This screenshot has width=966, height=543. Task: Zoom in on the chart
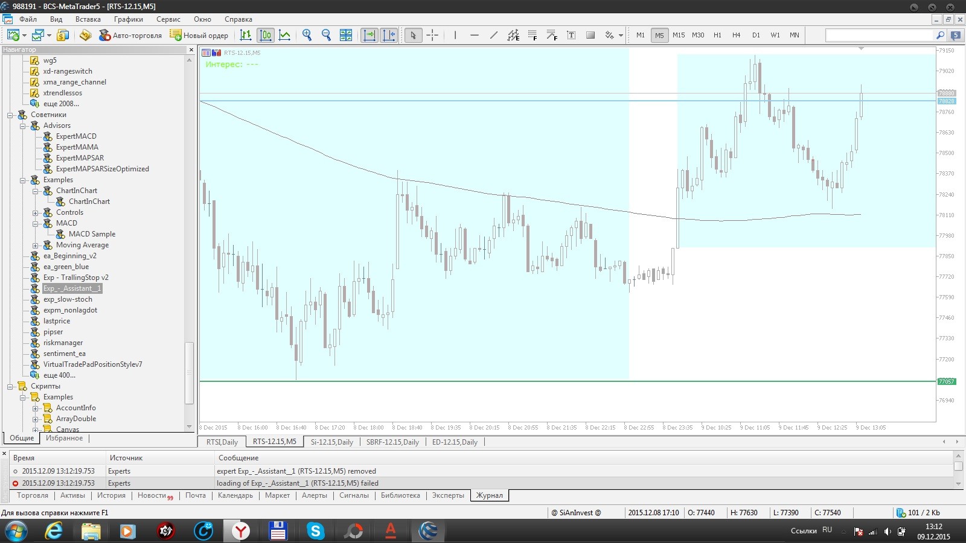pos(307,35)
